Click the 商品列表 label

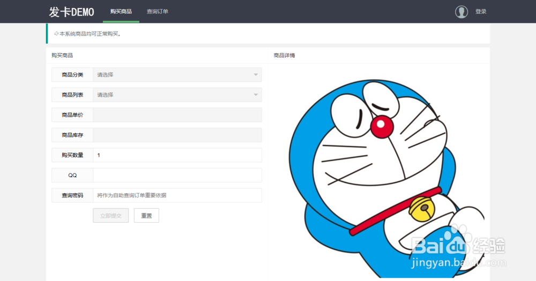[72, 95]
